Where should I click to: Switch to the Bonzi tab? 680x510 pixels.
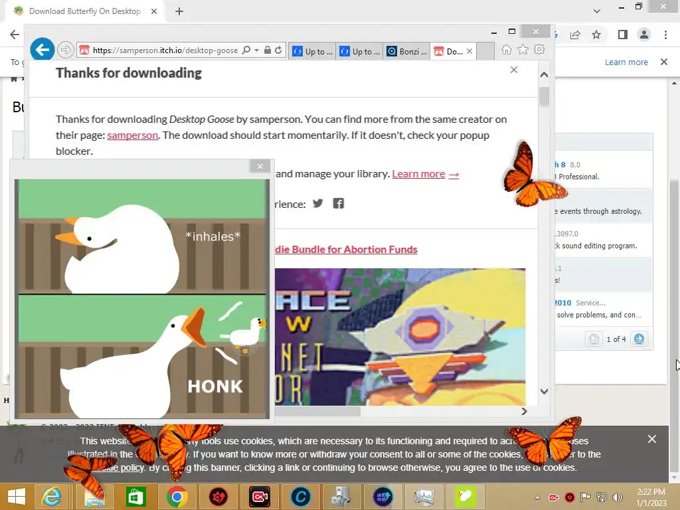(x=406, y=51)
